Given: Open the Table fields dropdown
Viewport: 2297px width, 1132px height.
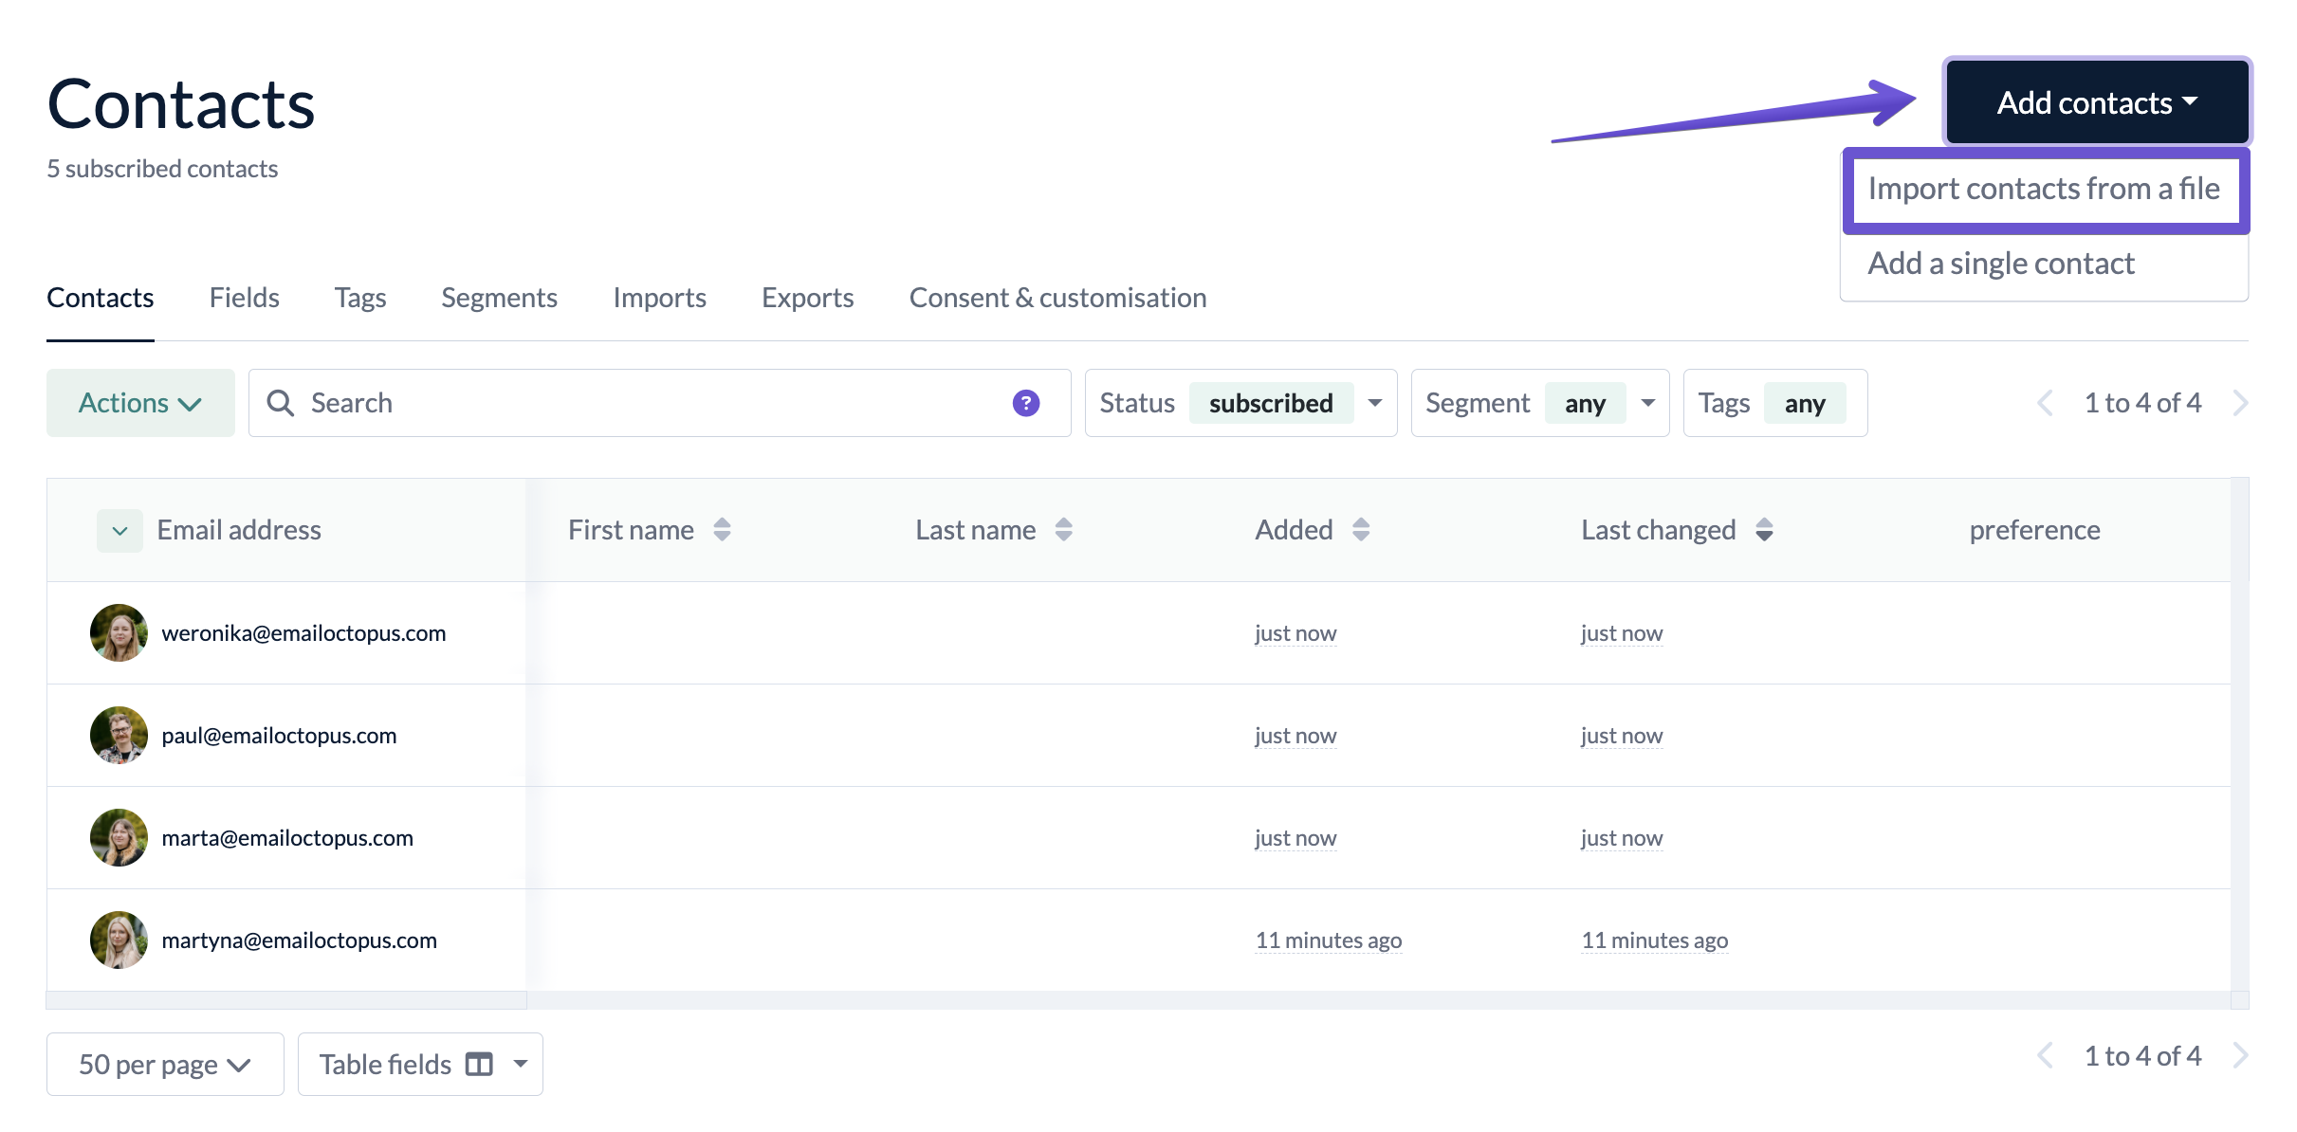Looking at the screenshot, I should coord(520,1064).
